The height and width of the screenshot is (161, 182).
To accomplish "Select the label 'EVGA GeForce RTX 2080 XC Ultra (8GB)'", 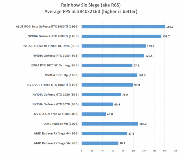I will [51, 46].
